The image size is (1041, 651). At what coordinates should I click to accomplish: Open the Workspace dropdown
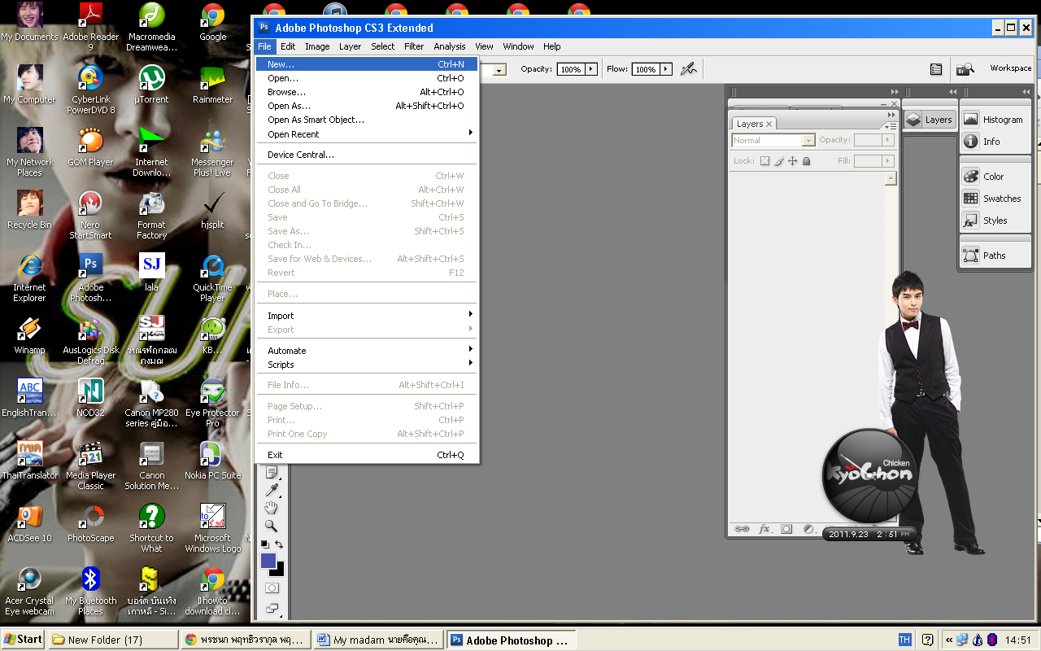coord(1011,68)
